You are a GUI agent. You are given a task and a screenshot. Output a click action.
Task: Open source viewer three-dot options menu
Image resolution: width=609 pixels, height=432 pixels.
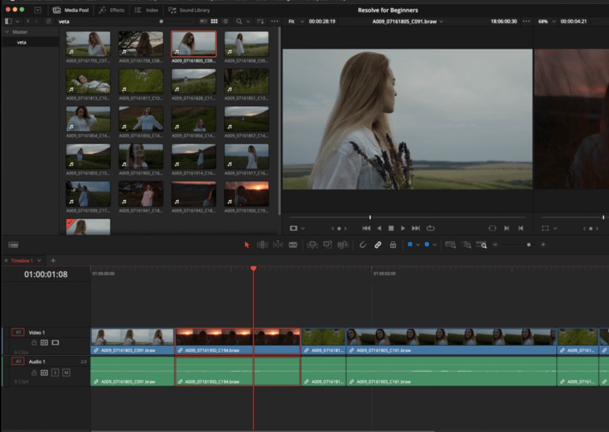click(x=526, y=21)
